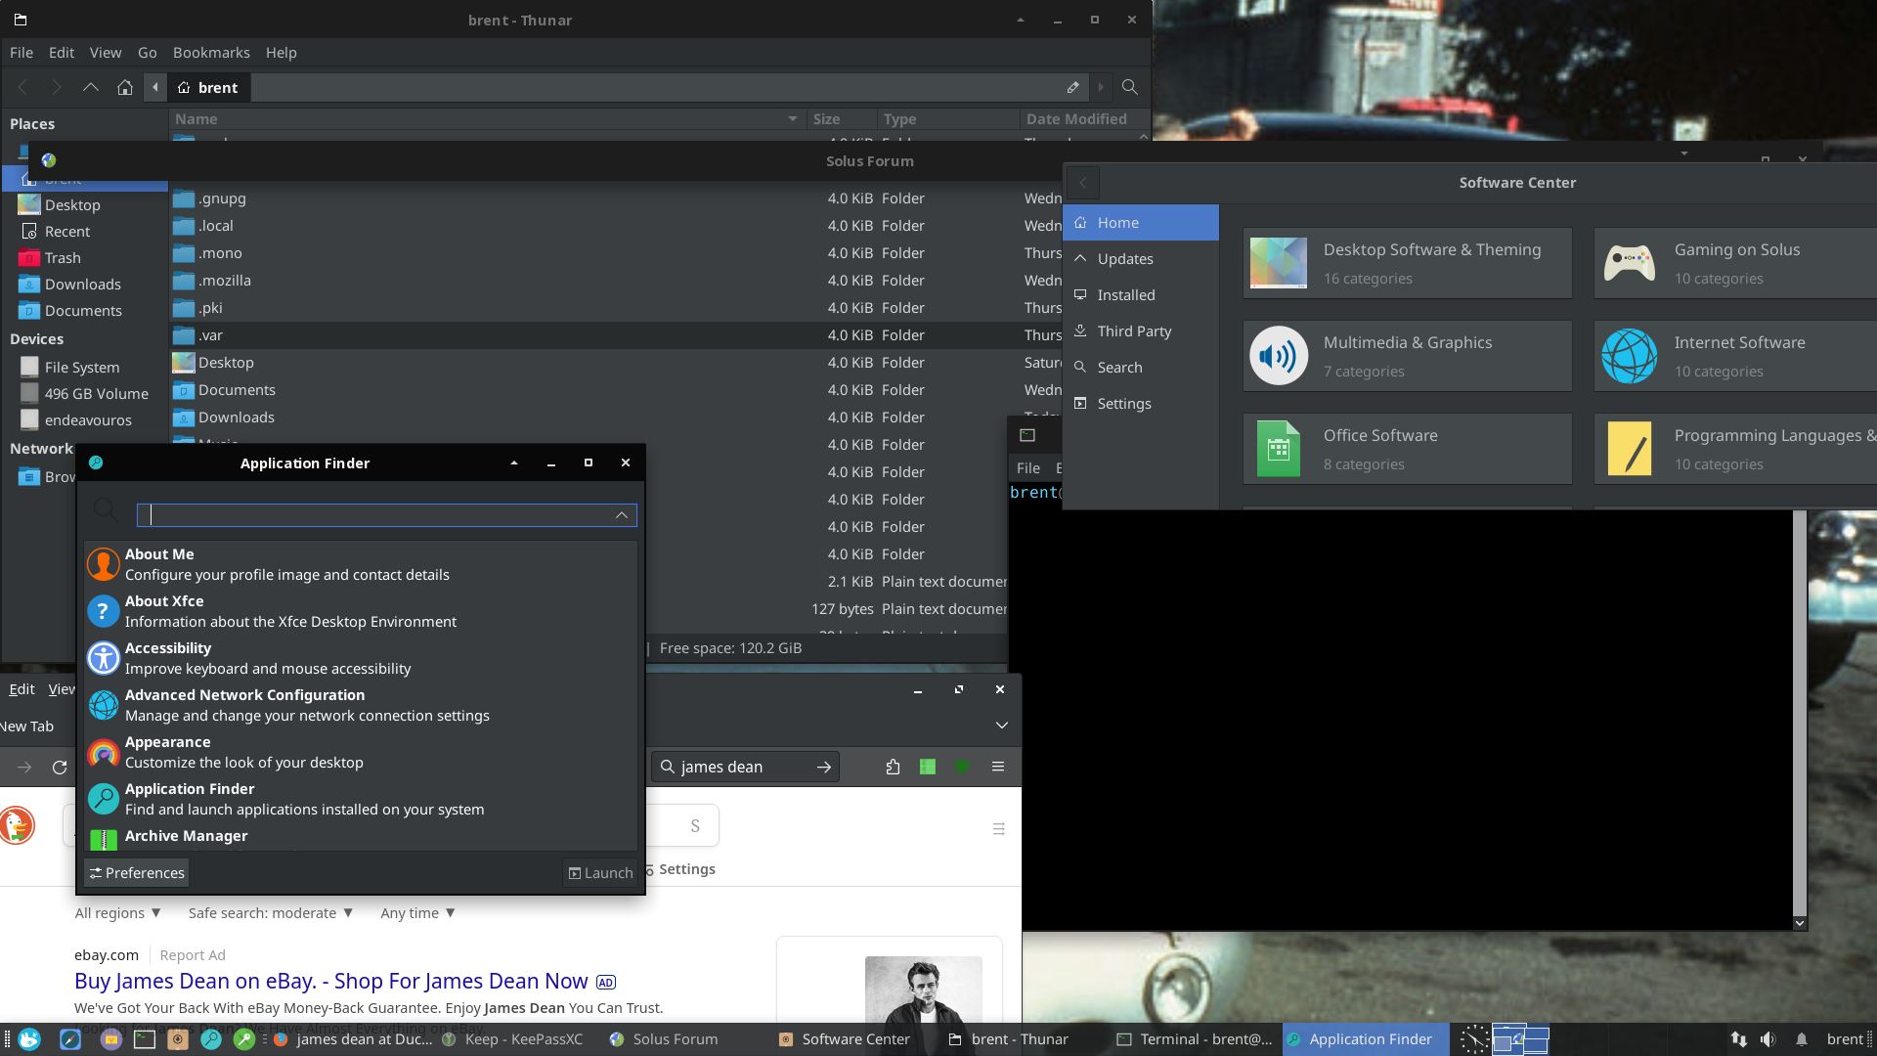
Task: Click the terminal's vertical scrollbar
Action: 1799,714
